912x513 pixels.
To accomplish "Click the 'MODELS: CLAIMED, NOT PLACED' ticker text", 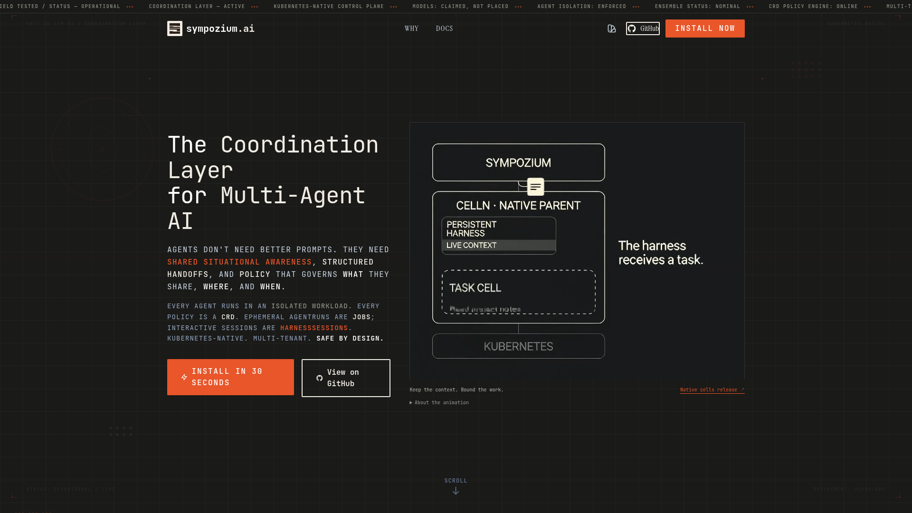I will tap(461, 7).
